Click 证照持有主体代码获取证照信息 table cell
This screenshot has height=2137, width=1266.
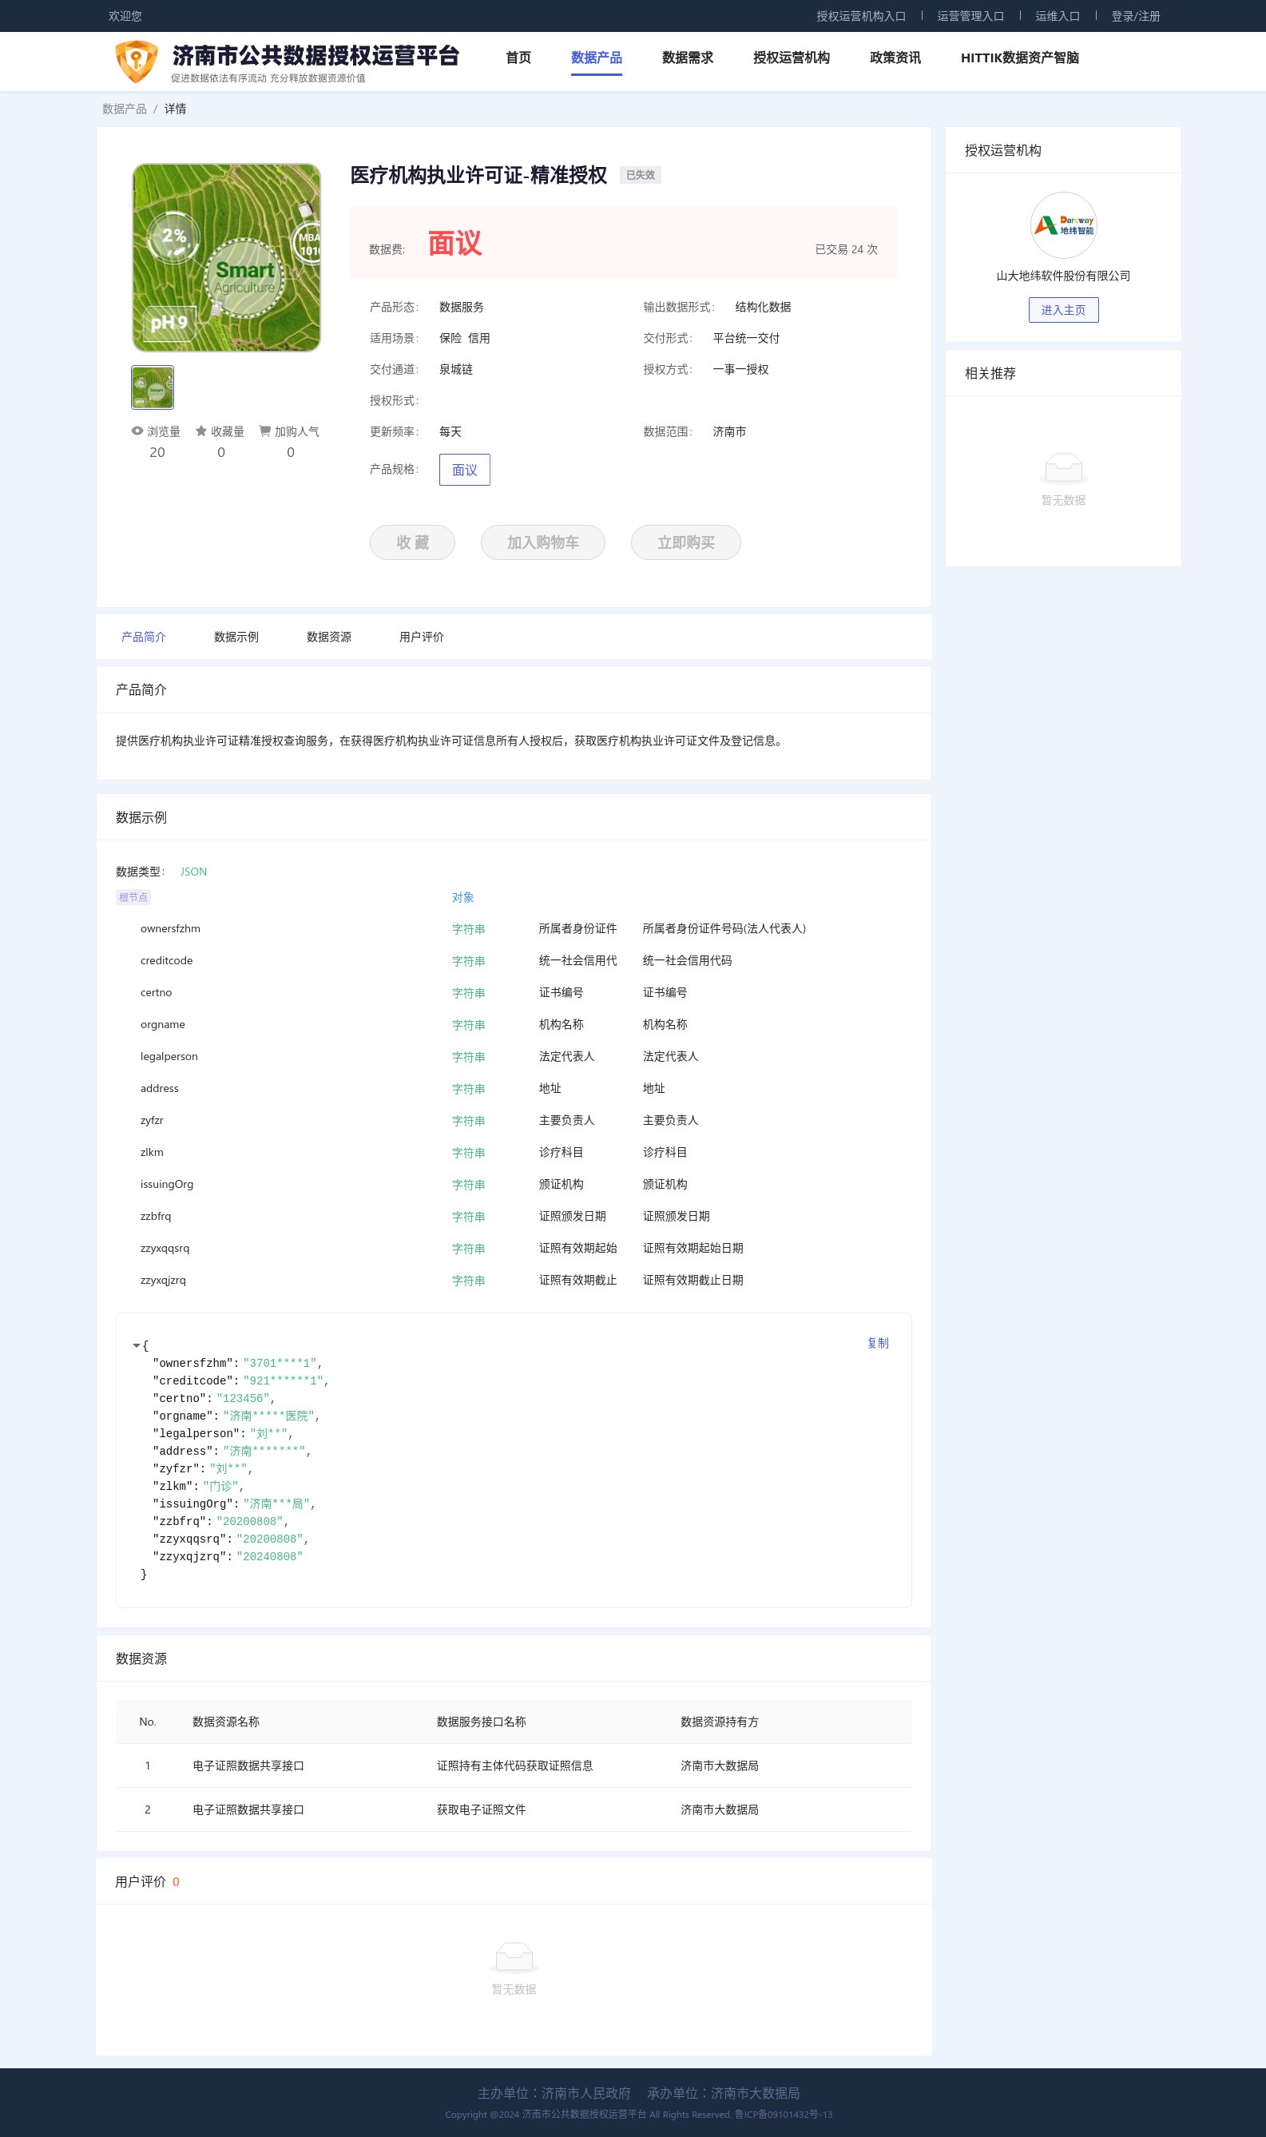click(x=514, y=1765)
